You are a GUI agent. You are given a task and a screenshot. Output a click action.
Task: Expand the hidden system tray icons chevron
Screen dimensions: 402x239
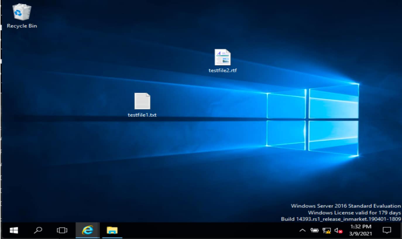pyautogui.click(x=303, y=231)
